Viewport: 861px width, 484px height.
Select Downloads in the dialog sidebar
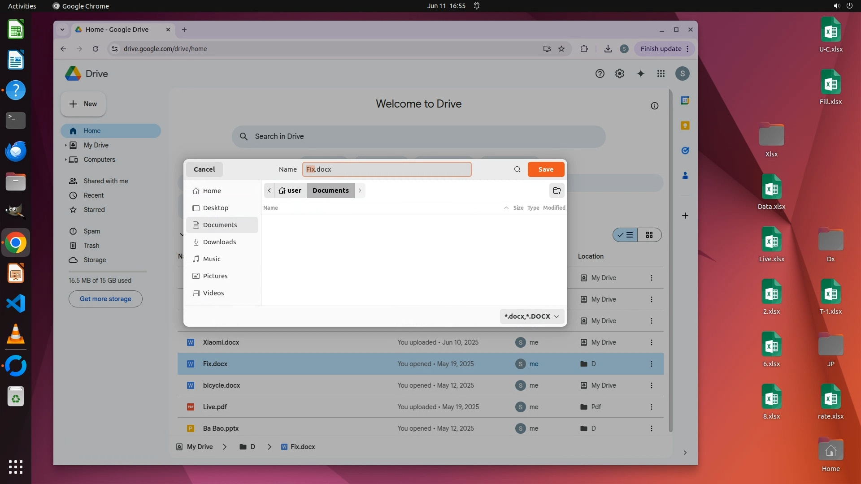tap(219, 242)
